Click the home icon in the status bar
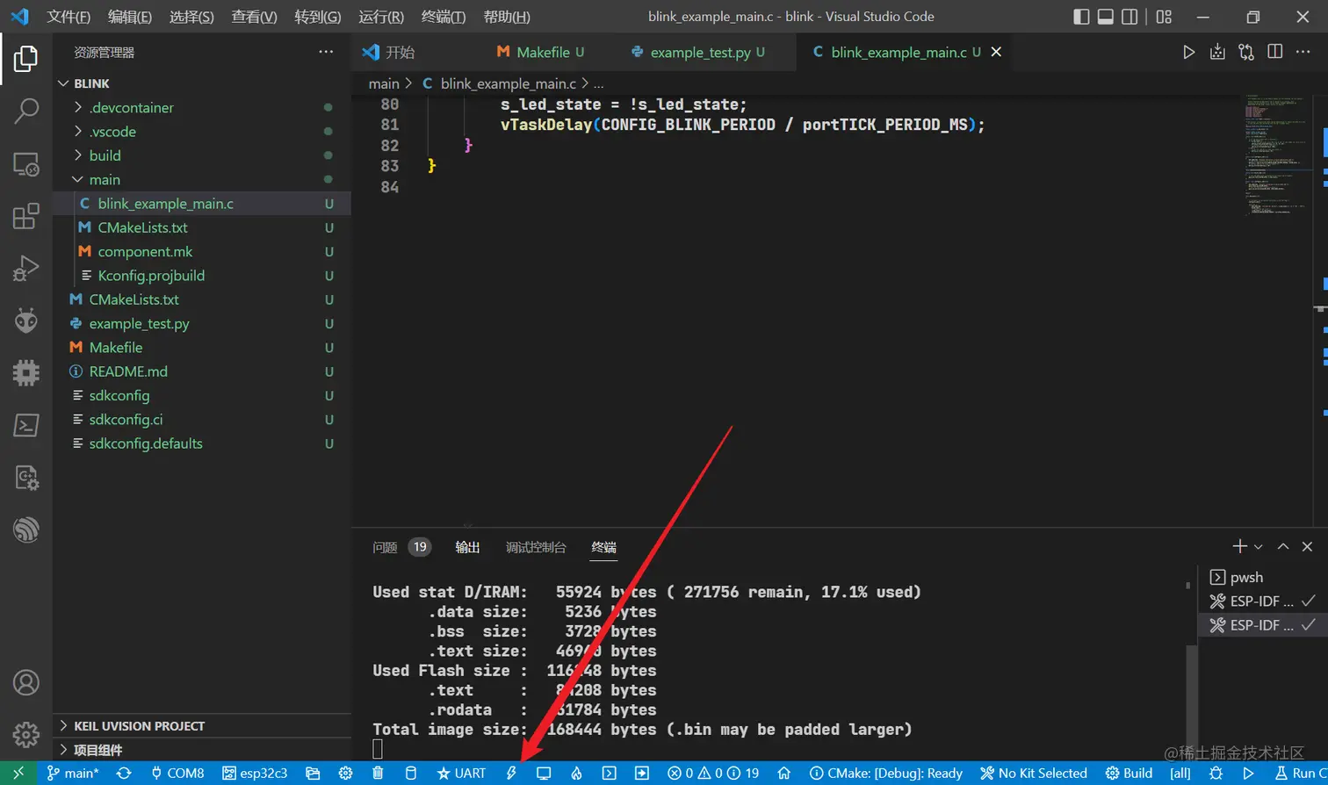This screenshot has width=1328, height=785. [x=784, y=774]
